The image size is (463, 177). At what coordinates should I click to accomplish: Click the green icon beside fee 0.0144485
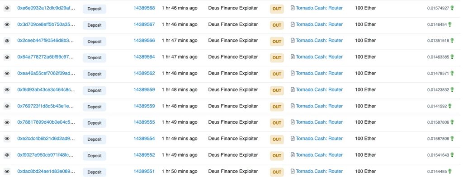tap(450, 171)
